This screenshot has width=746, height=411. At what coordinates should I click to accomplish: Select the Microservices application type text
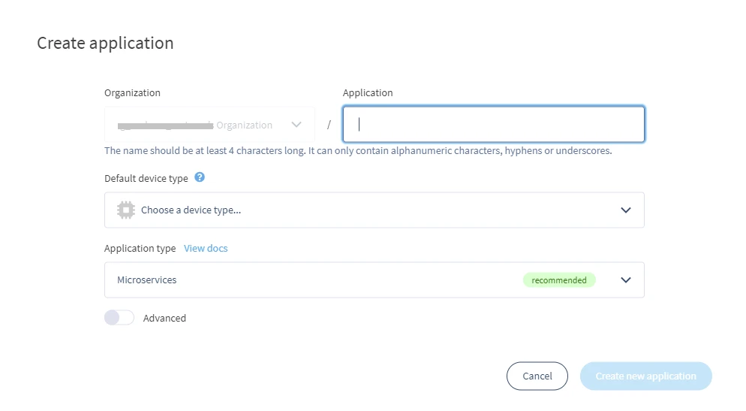pos(146,280)
